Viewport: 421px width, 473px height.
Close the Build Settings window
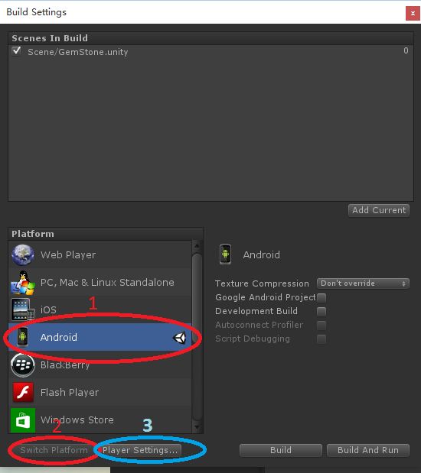click(x=413, y=13)
